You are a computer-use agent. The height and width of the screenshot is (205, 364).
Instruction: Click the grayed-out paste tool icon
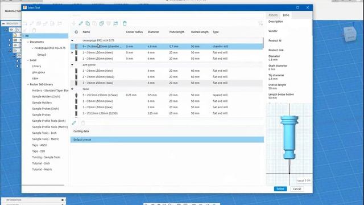click(94, 23)
